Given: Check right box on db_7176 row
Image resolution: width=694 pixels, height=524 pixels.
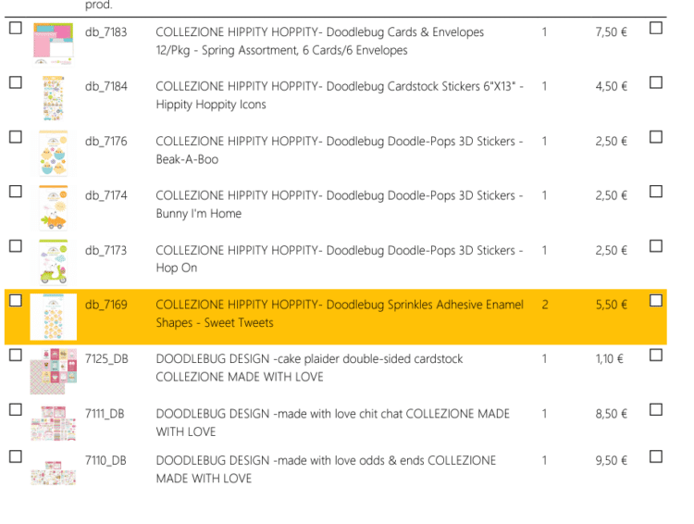Looking at the screenshot, I should click(x=656, y=137).
